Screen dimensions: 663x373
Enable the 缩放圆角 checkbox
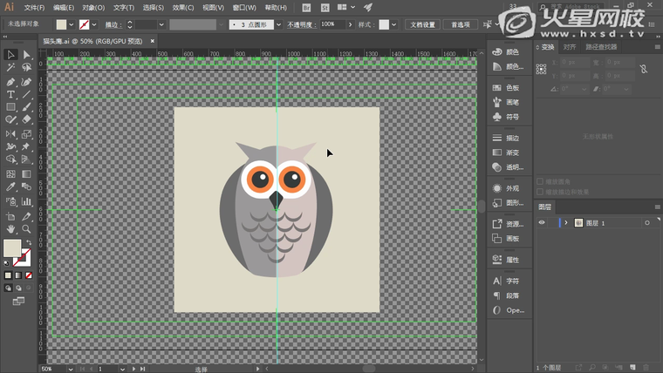click(x=541, y=182)
